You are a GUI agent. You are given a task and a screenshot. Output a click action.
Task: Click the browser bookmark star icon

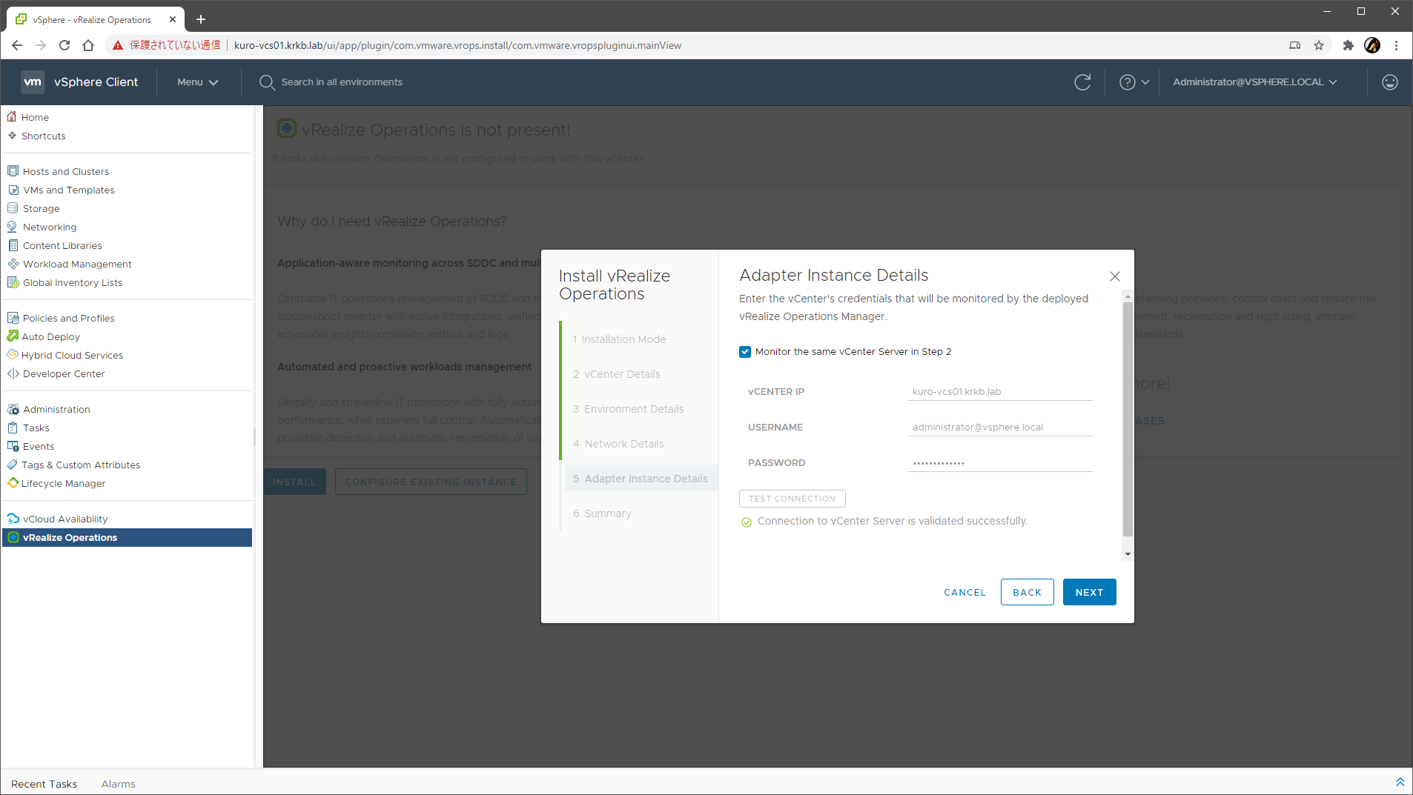(1319, 45)
